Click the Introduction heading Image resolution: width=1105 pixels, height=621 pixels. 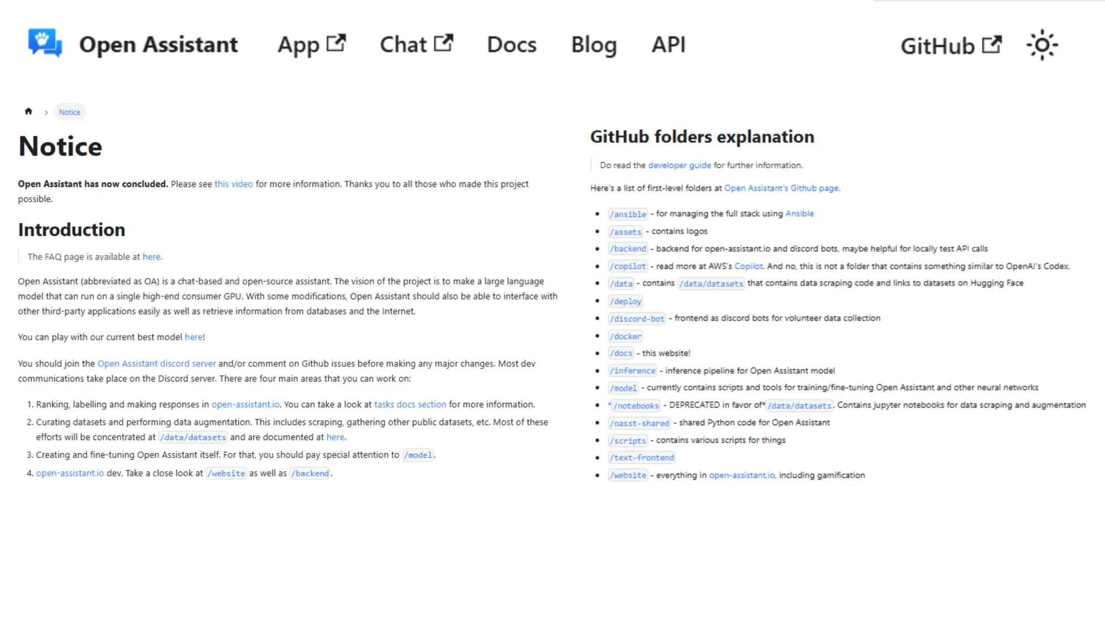72,230
